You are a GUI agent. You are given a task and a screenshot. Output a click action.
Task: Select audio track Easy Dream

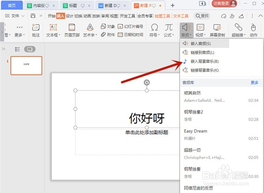pos(221,135)
